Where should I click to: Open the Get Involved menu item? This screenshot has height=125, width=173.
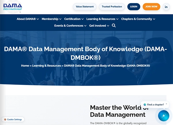pyautogui.click(x=97, y=26)
